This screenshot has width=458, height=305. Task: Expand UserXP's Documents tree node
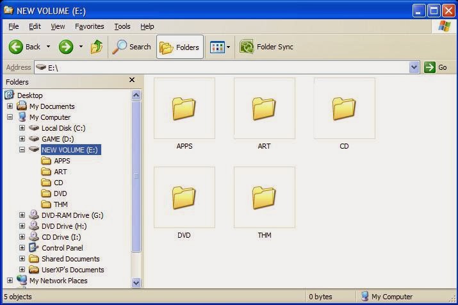22,269
